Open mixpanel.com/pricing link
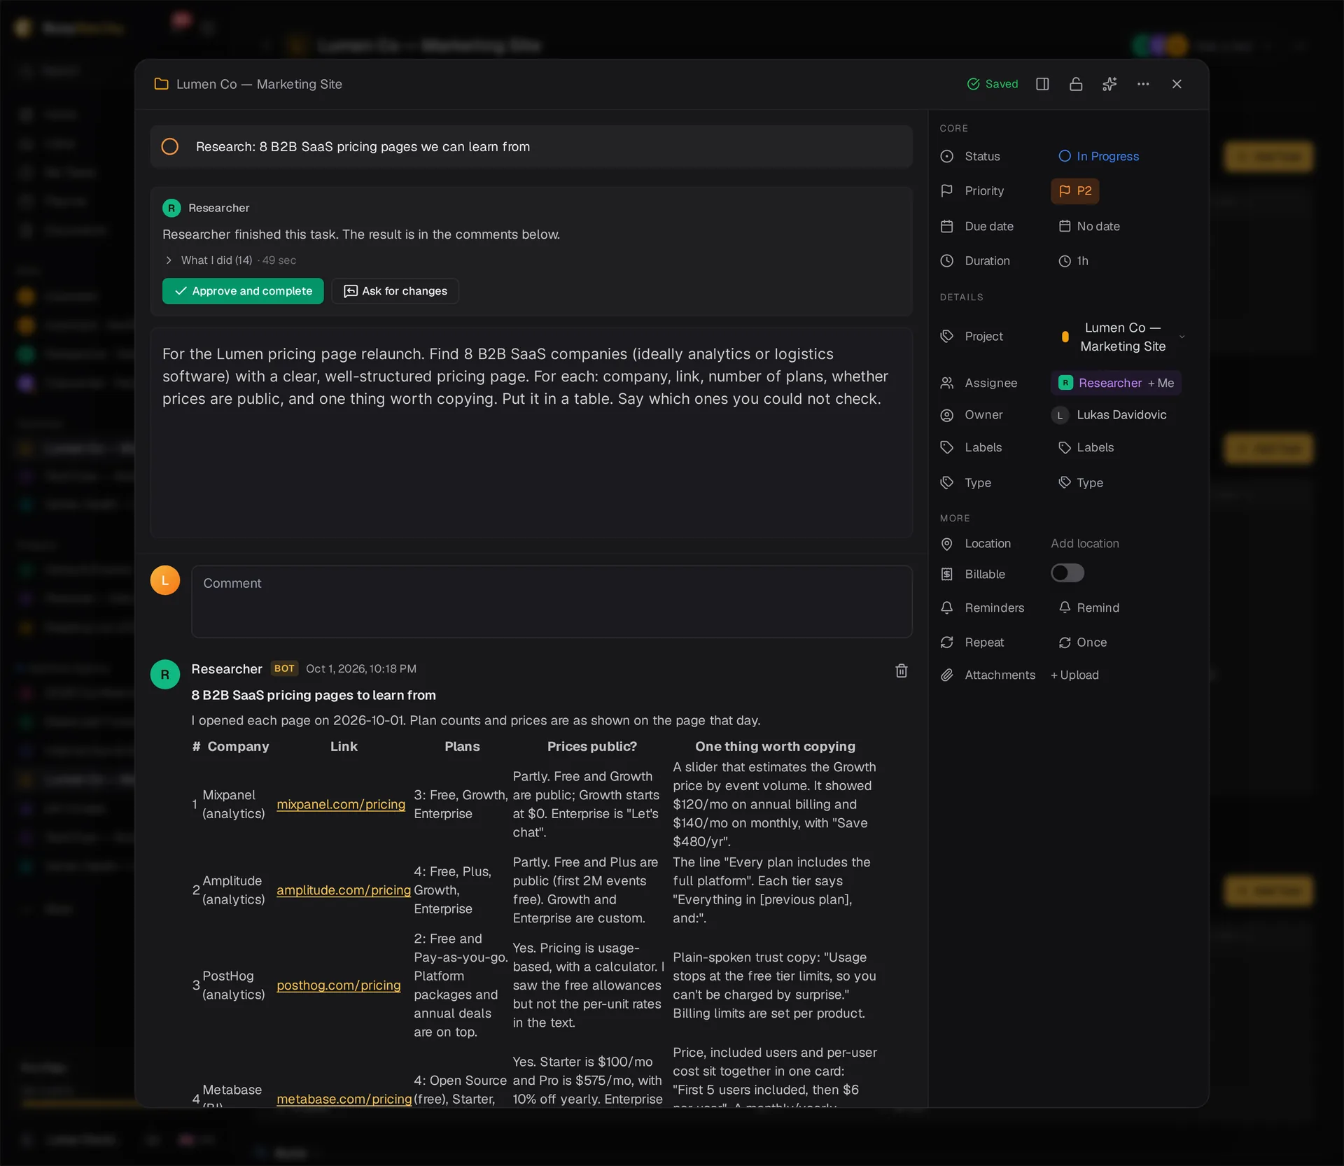This screenshot has width=1344, height=1166. point(341,804)
